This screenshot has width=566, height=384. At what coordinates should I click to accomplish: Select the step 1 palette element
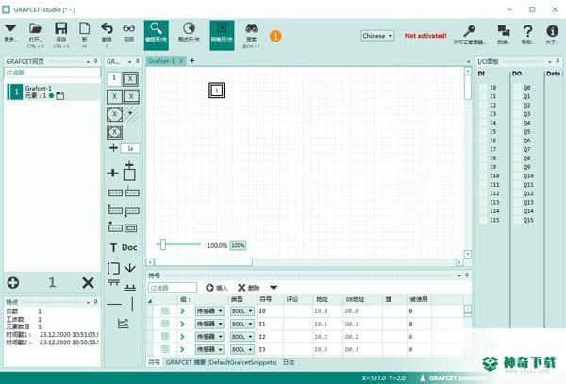(x=114, y=78)
